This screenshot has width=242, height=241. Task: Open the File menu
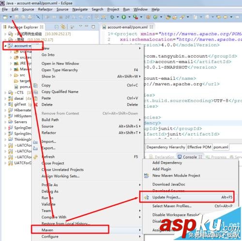coord(5,9)
